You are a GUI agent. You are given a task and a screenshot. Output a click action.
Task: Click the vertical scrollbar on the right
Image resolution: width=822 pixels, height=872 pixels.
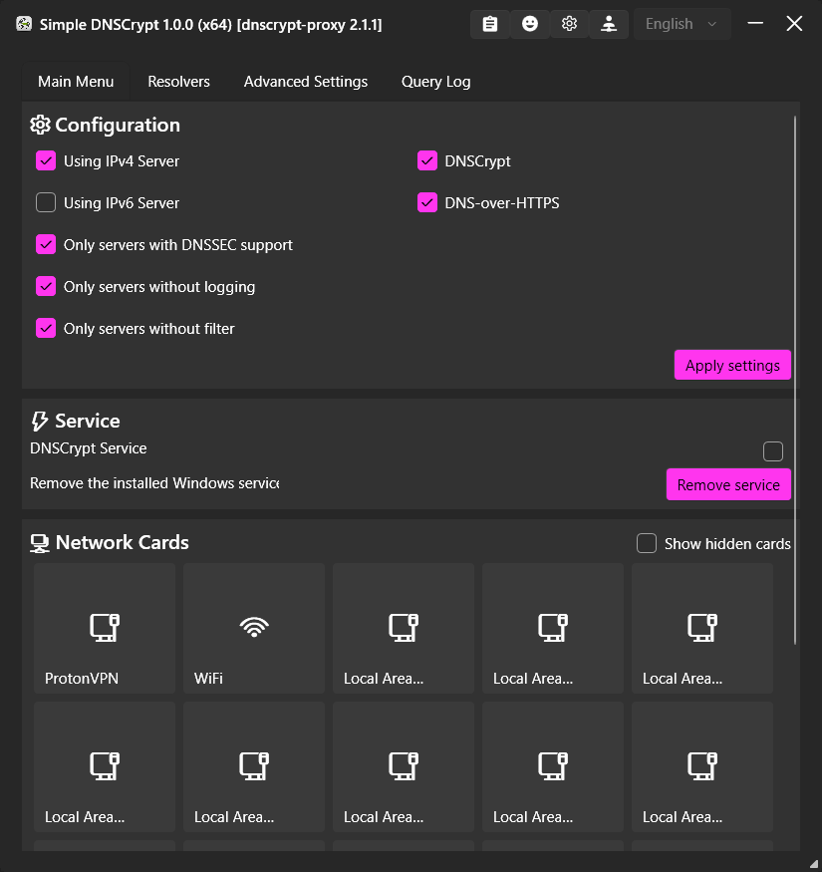(795, 381)
